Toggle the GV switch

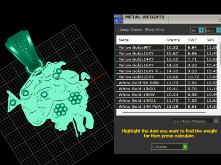[201, 30]
